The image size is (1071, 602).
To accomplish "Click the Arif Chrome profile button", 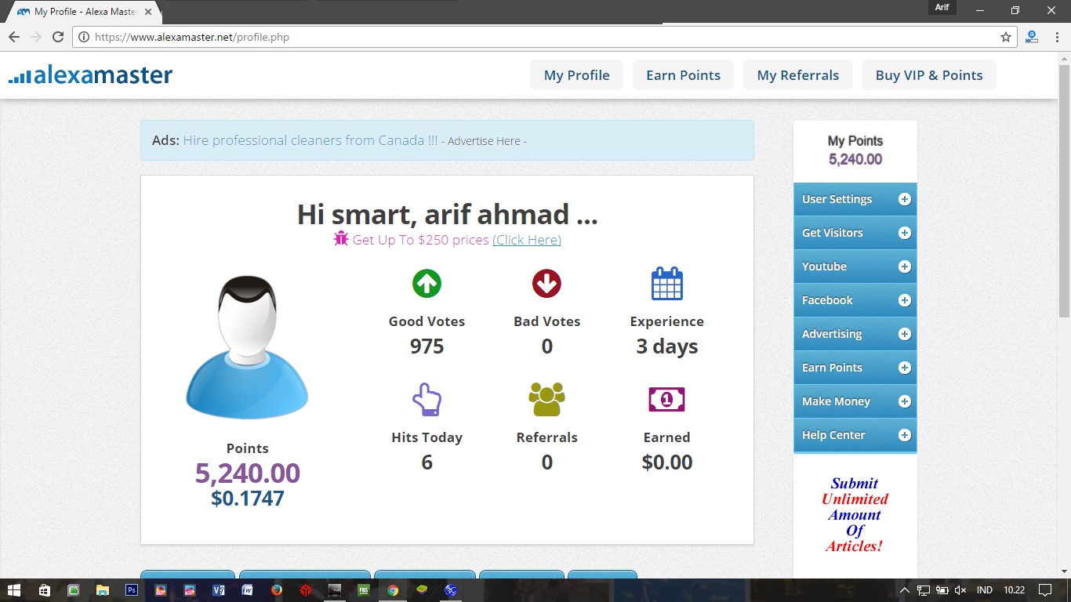I will click(x=942, y=7).
